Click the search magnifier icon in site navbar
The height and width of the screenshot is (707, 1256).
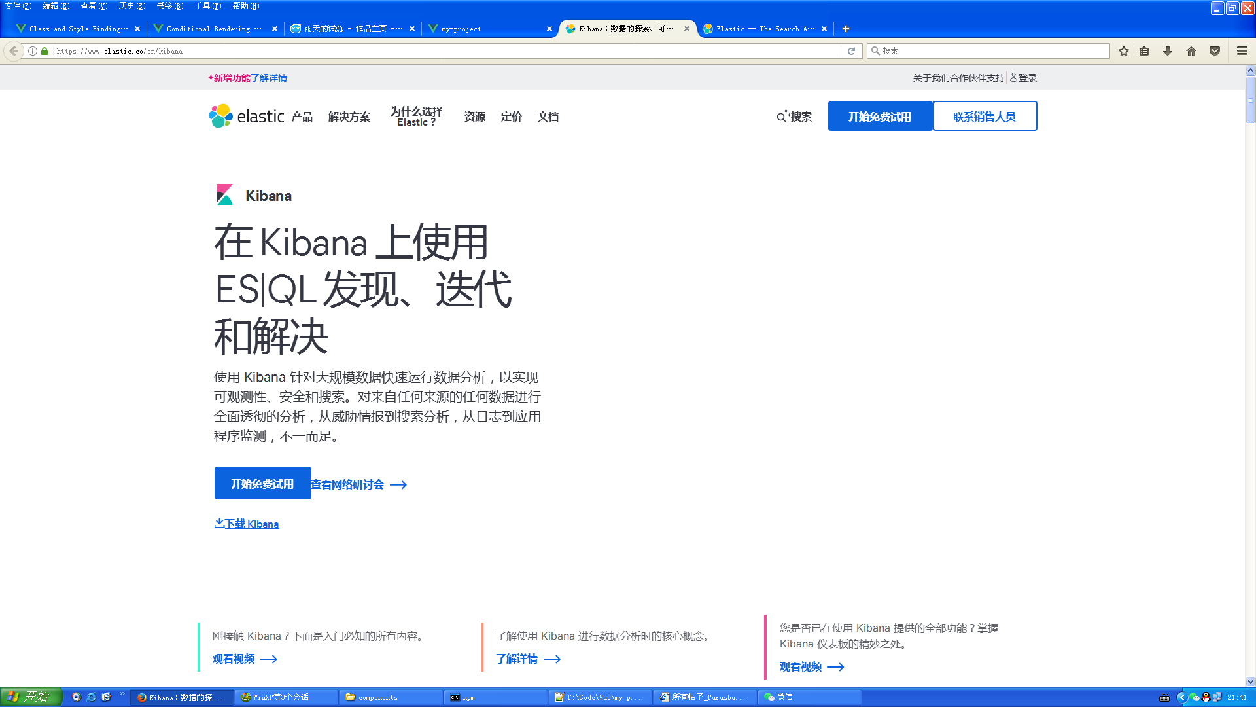(782, 117)
